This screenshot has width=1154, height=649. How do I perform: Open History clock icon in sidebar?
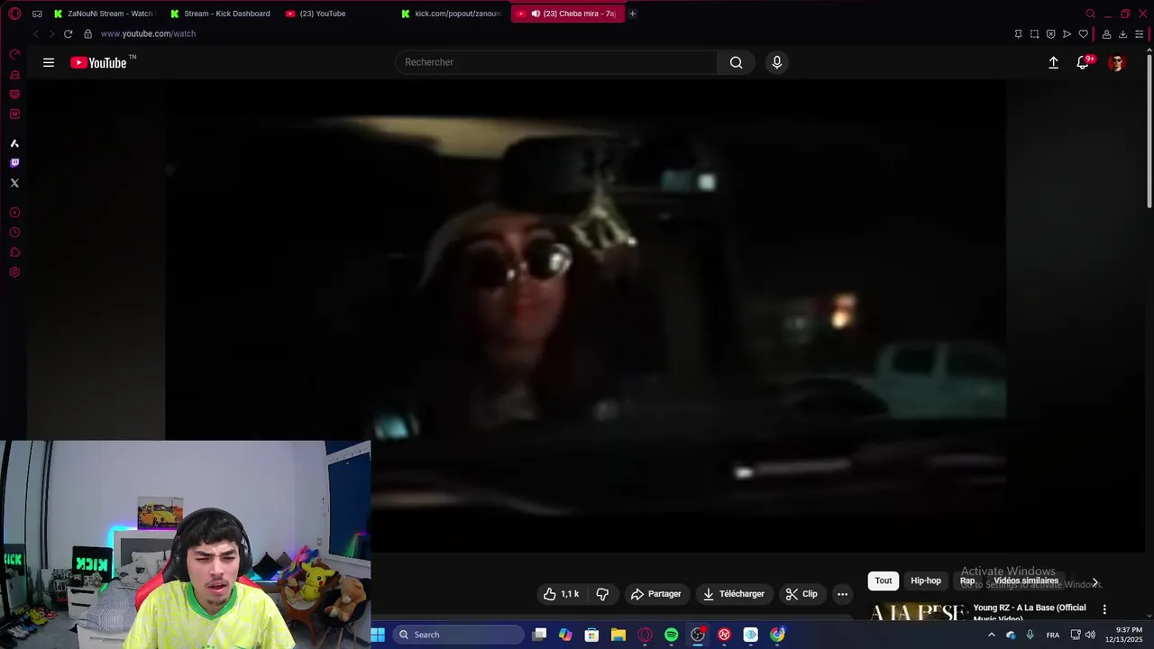pyautogui.click(x=14, y=233)
